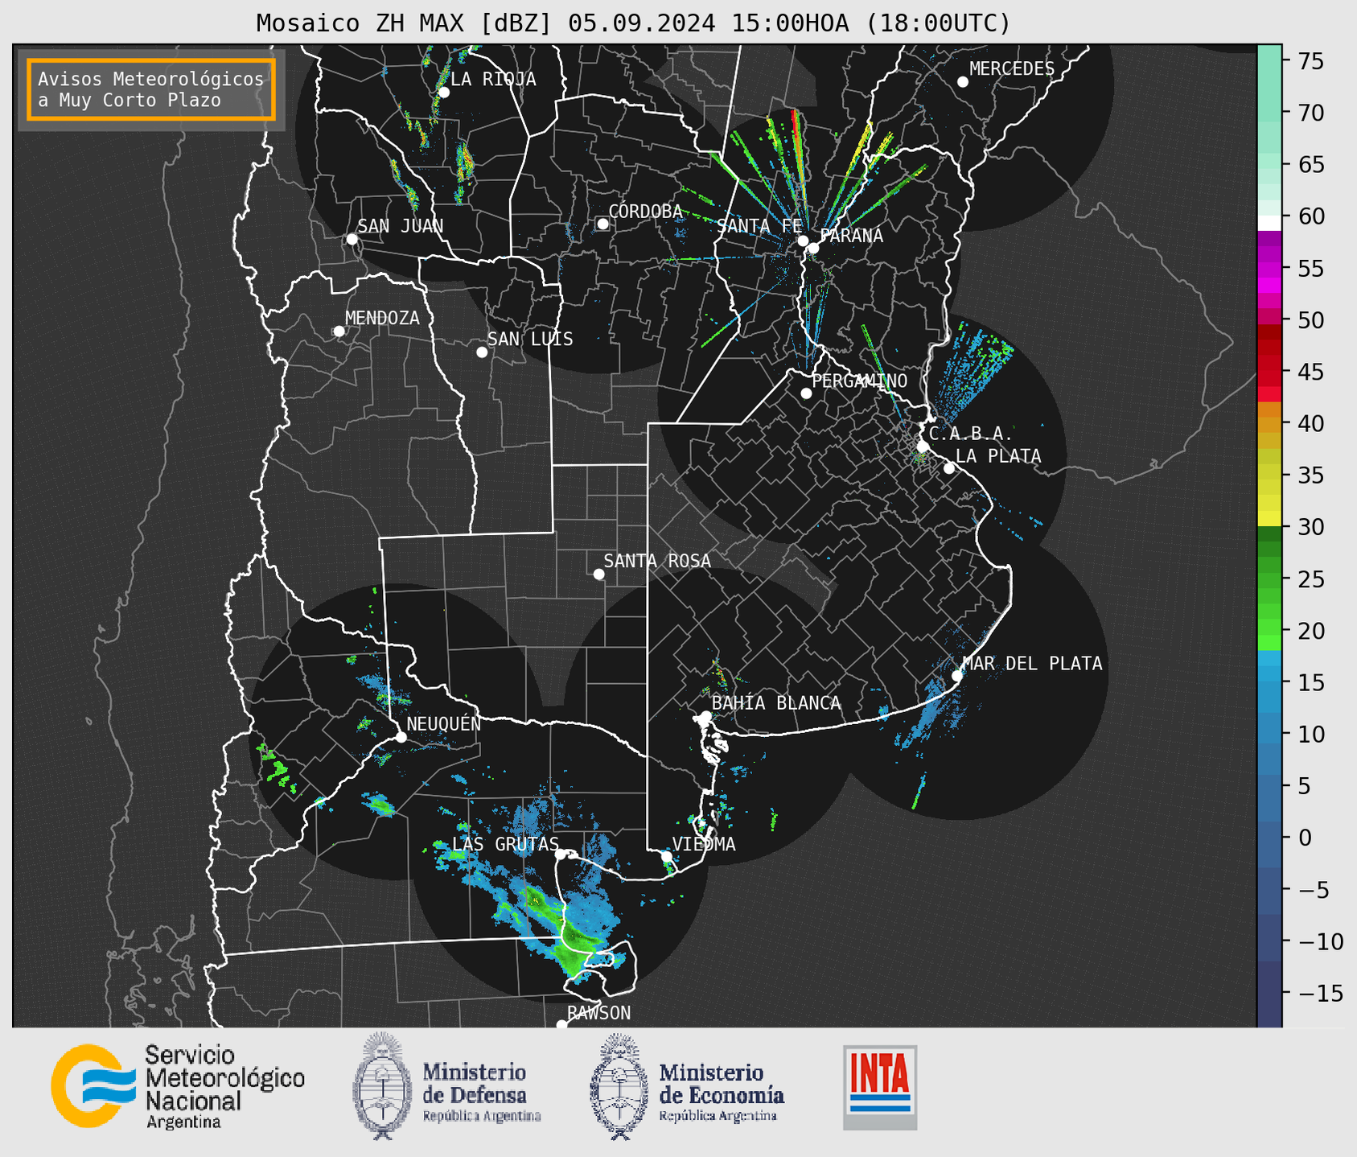Click the CÓRDOBA city marker dot
1357x1157 pixels.
602,224
